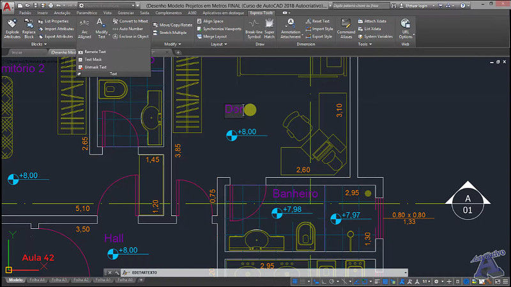Open the Complementos ribbon tab
Viewport: 511px width, 287px height.
169,13
